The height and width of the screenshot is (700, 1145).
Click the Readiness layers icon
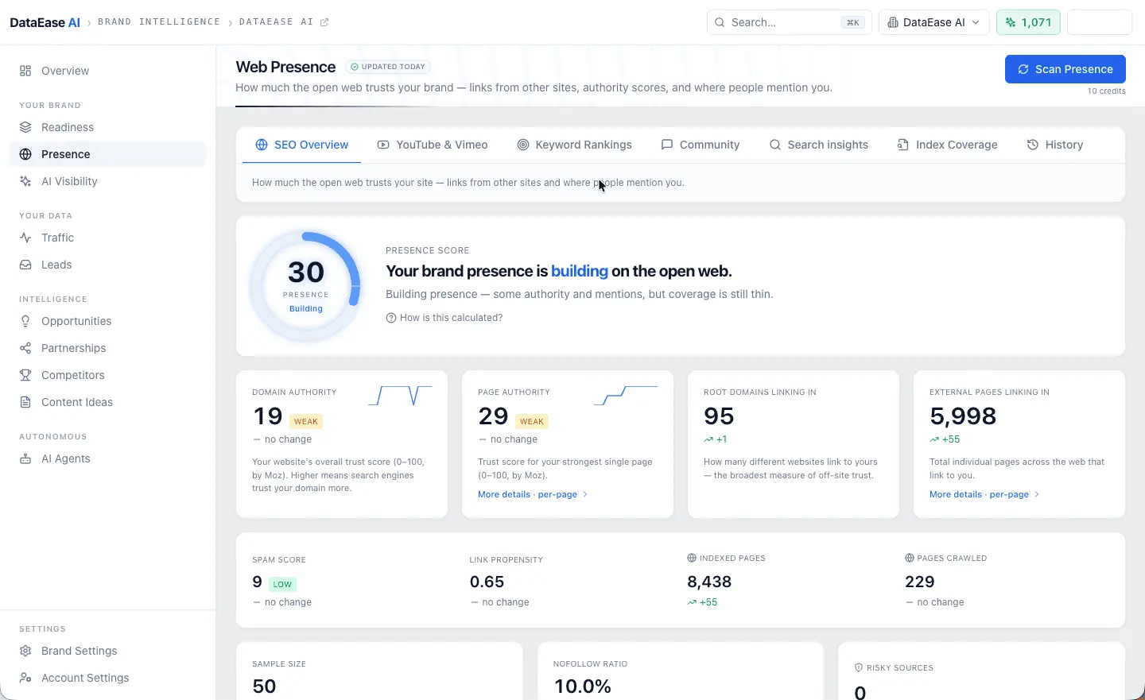point(25,127)
